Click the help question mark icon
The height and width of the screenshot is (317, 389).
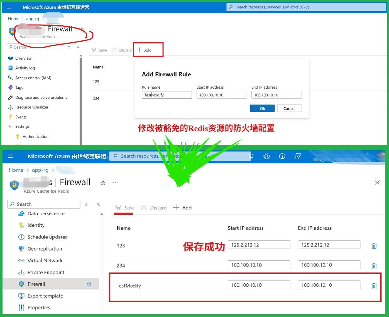coord(282,156)
